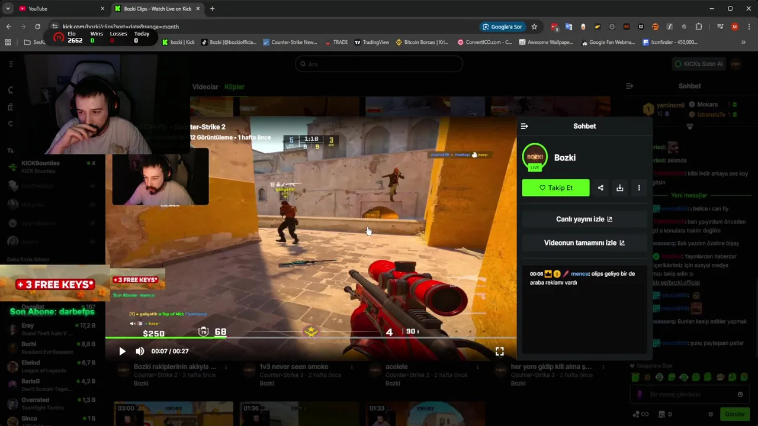Open the 01:36 clip thumbnail

(299, 414)
